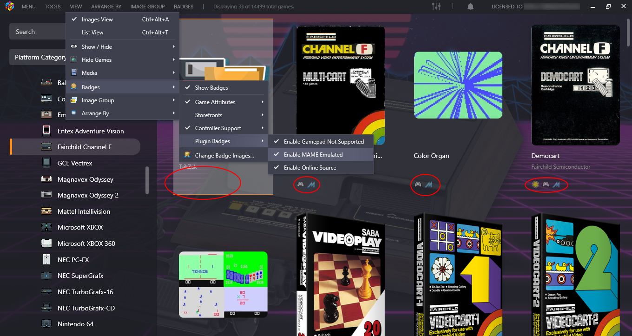Click gamepad badge under Multi-Cart game
The image size is (632, 336).
pos(301,185)
